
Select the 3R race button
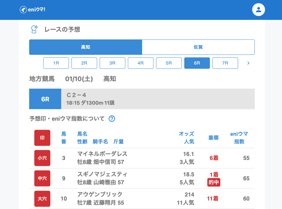(112, 63)
